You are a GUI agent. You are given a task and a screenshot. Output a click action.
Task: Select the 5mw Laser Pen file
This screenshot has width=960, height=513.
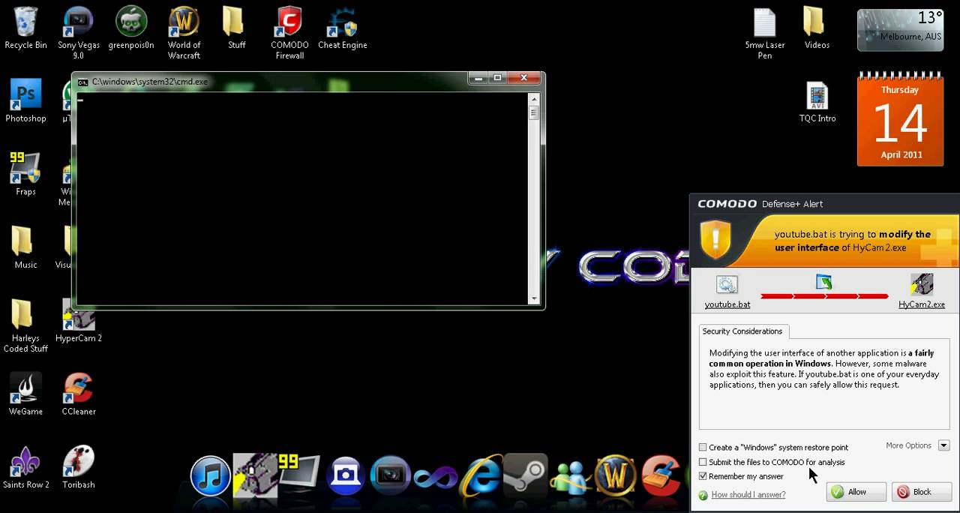coord(764,32)
